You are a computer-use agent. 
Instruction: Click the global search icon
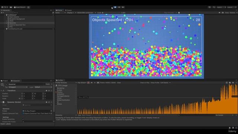tap(214, 7)
